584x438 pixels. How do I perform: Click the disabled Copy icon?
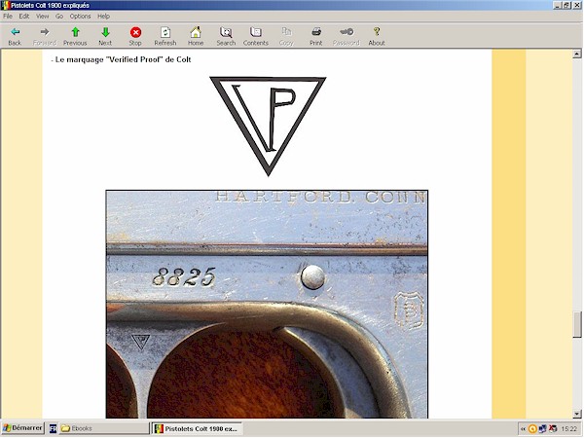coord(286,36)
